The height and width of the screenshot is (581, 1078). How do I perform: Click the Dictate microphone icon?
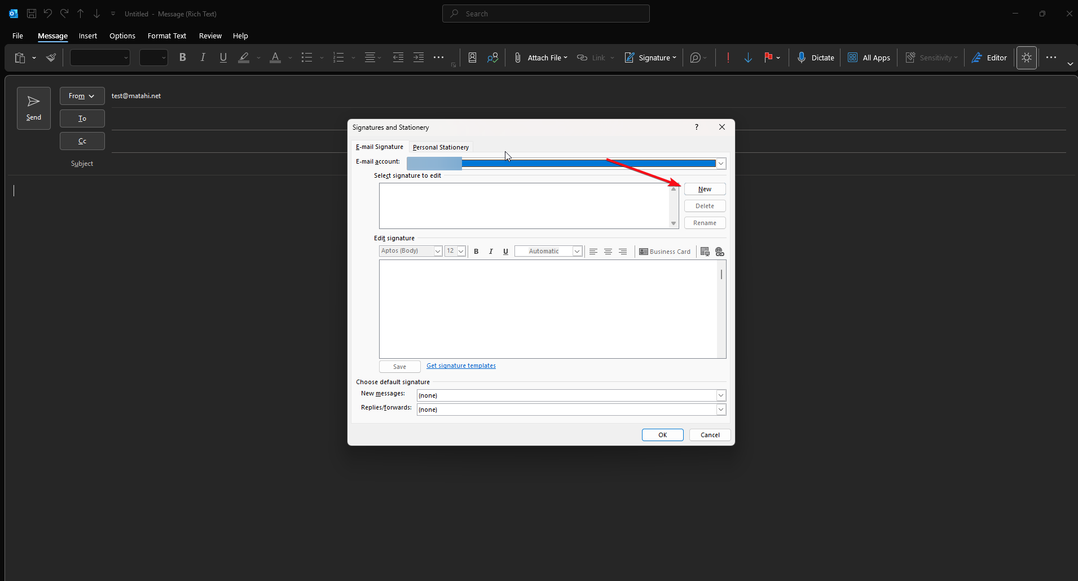(x=801, y=58)
